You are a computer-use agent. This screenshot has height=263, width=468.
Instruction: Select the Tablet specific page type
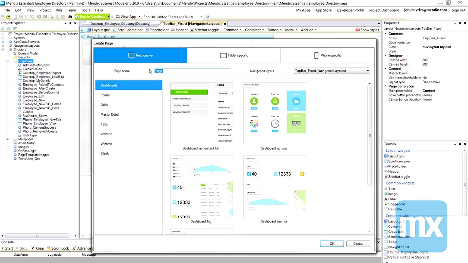tap(234, 55)
